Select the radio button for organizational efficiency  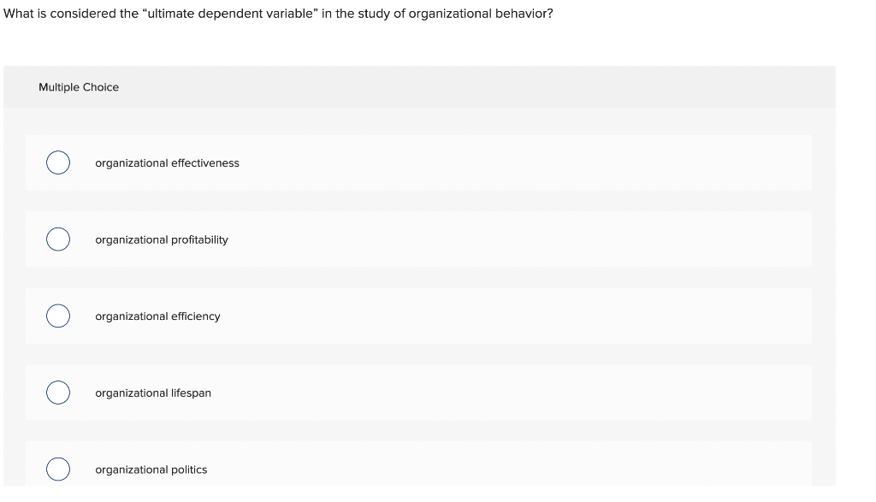point(57,316)
